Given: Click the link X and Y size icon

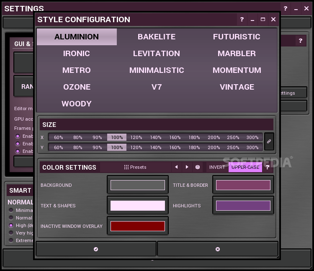Looking at the screenshot, I should point(269,142).
